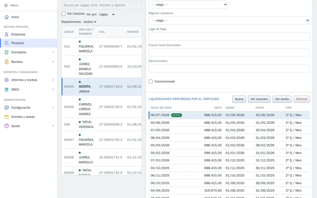Expand the ARCA submenu chevron
This screenshot has height=198, width=317.
[53, 89]
